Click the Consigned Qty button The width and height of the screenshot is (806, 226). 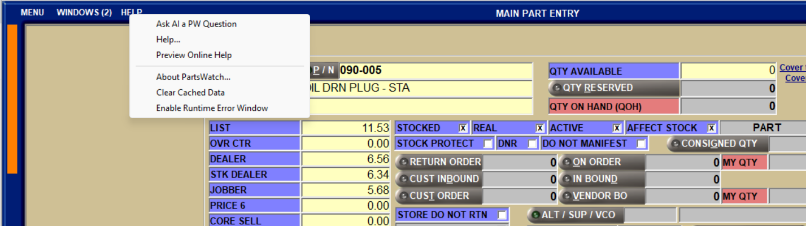coord(717,144)
